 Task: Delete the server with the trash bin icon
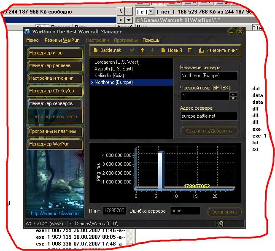[x=189, y=50]
